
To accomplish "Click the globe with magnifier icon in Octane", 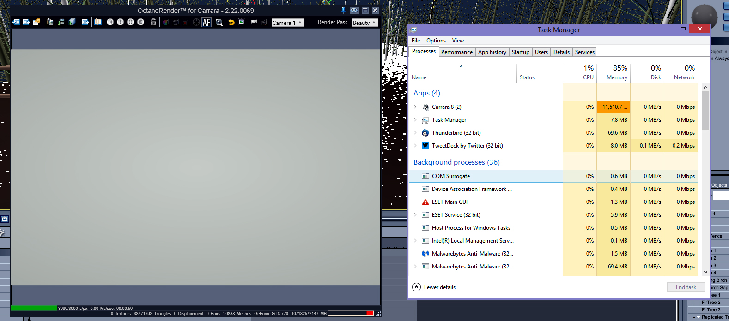I will tap(219, 22).
